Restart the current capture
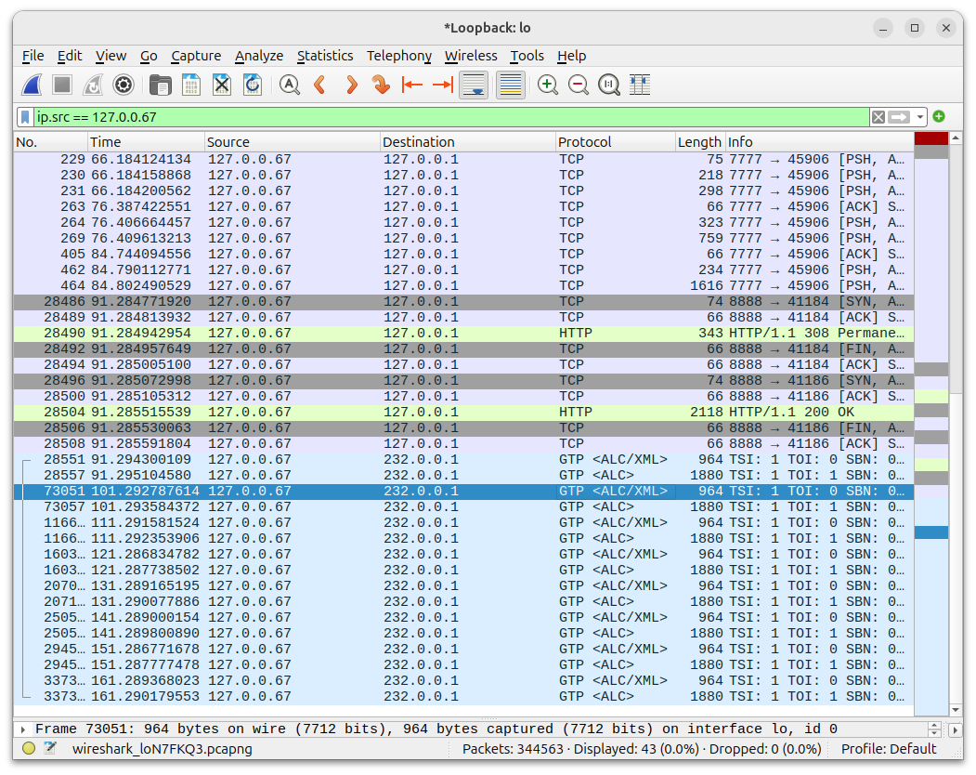This screenshot has width=976, height=775. [93, 85]
